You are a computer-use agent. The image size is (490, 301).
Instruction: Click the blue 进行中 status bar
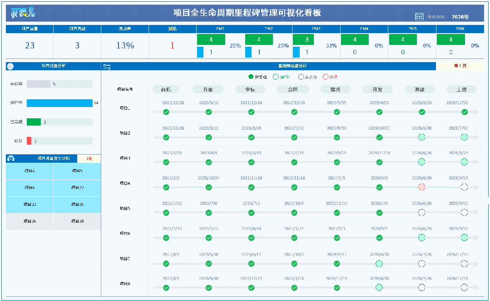click(59, 103)
